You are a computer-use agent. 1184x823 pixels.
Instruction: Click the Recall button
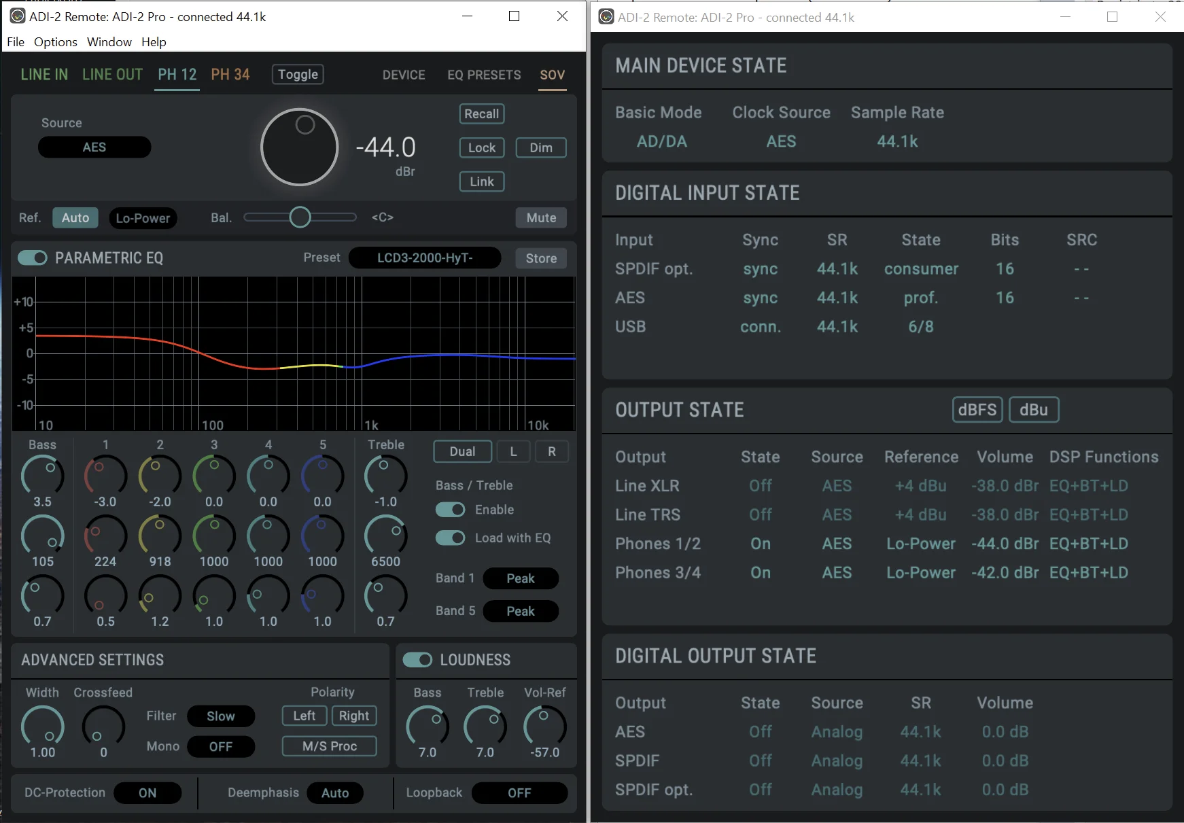(x=482, y=114)
